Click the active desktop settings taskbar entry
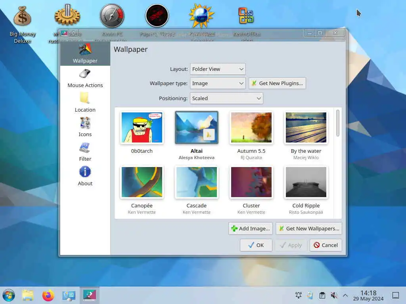This screenshot has width=406, height=304. coord(90,295)
